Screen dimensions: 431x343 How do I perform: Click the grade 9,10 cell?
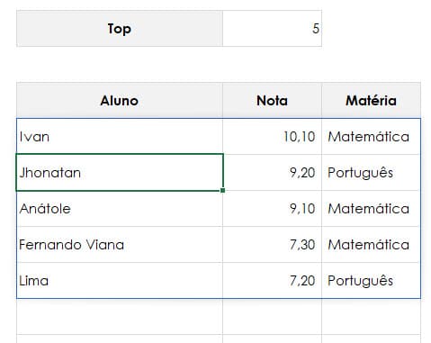[272, 209]
